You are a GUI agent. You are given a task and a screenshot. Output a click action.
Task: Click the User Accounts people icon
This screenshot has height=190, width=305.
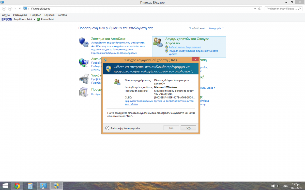tap(158, 42)
